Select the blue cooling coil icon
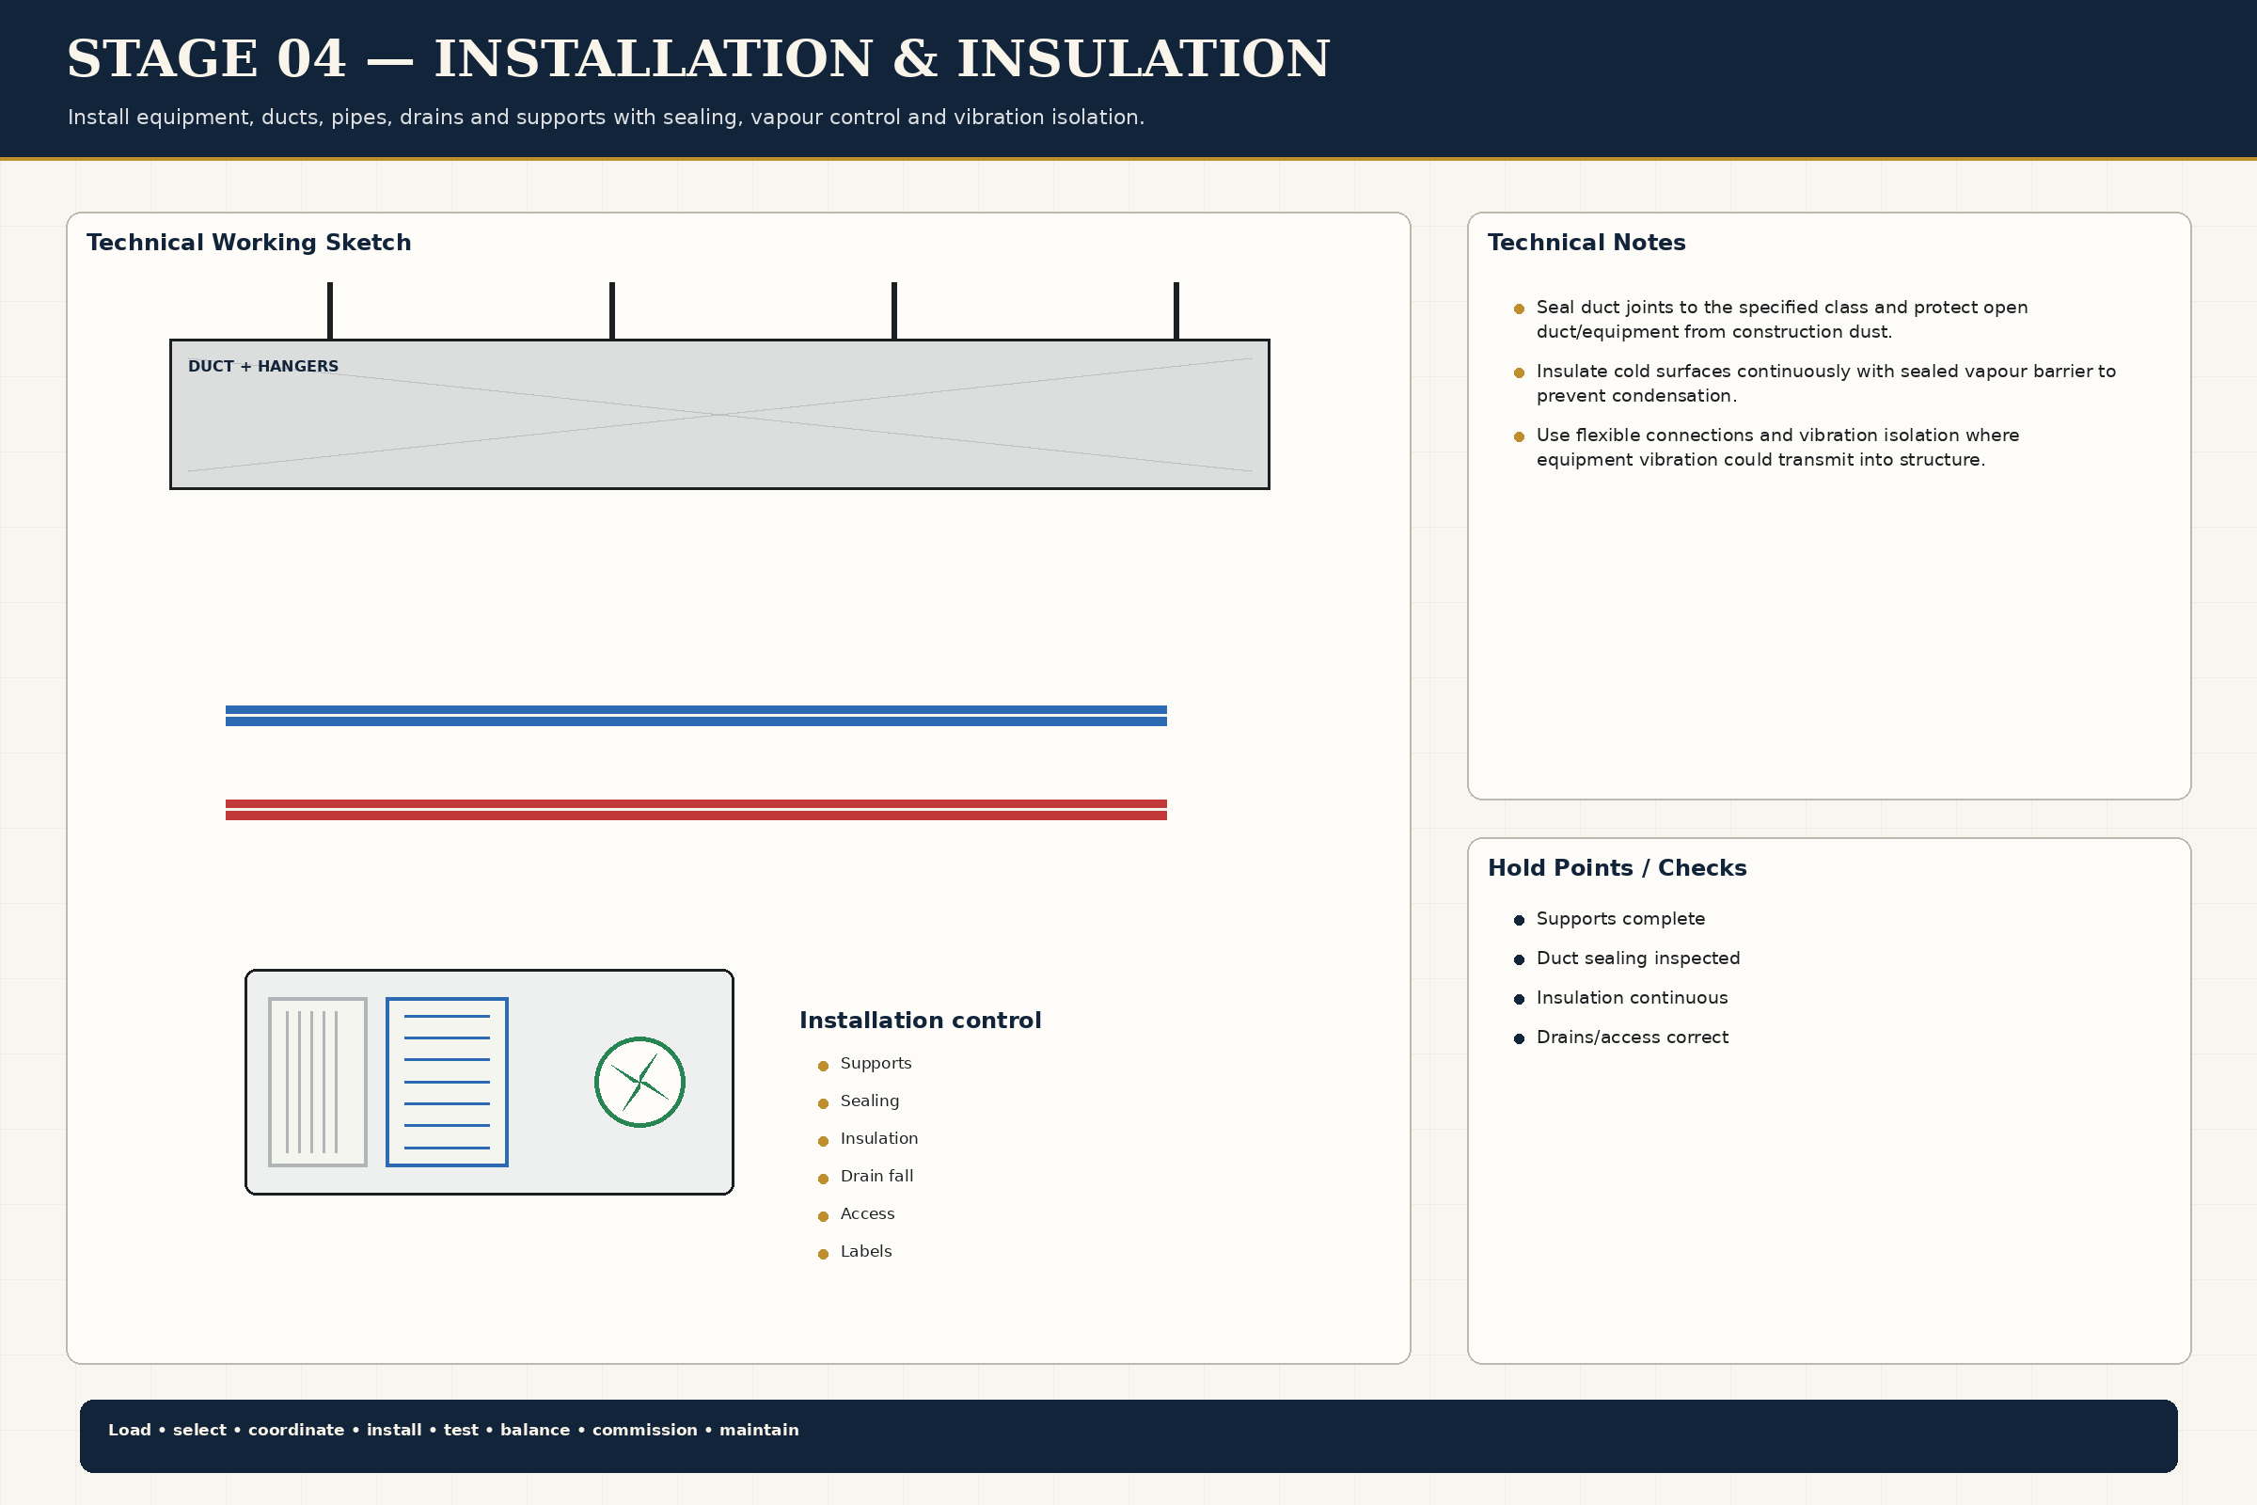 pyautogui.click(x=448, y=1082)
